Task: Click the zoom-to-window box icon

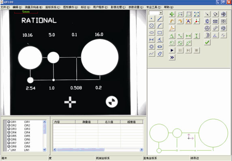Action: point(188,14)
